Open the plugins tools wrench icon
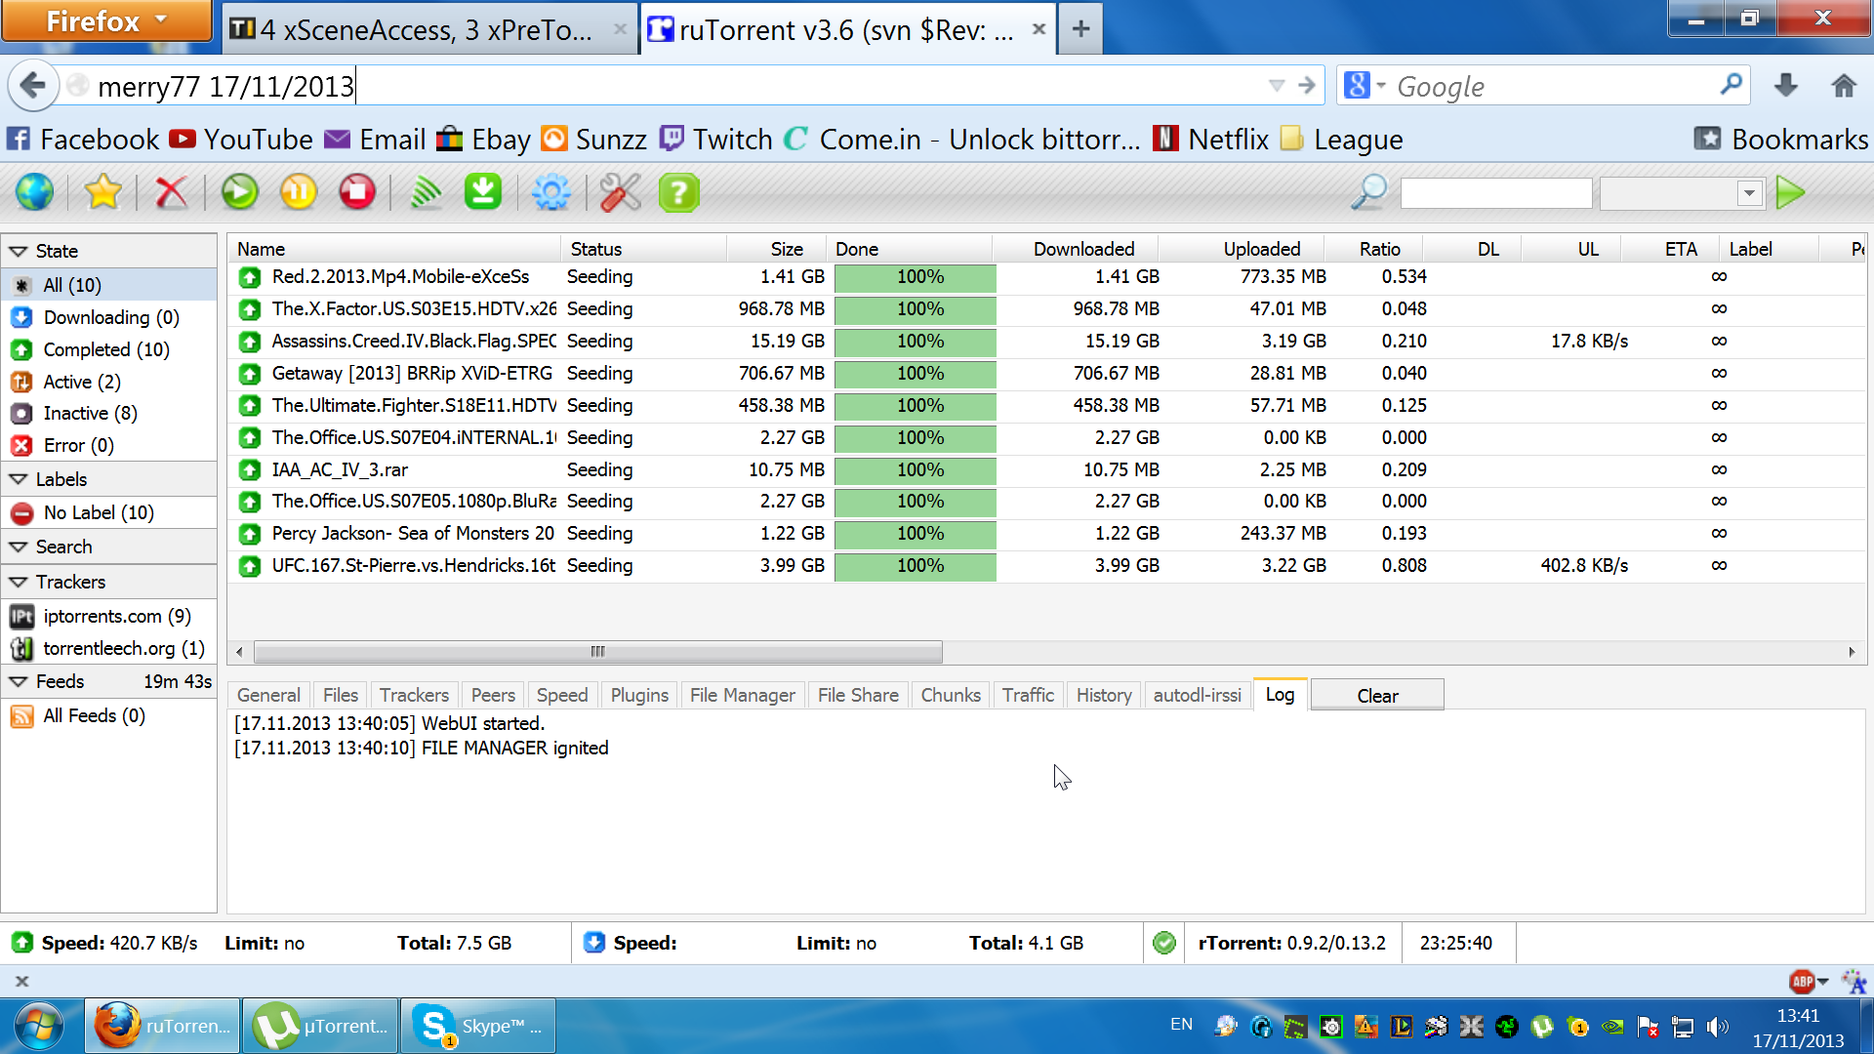 point(620,192)
